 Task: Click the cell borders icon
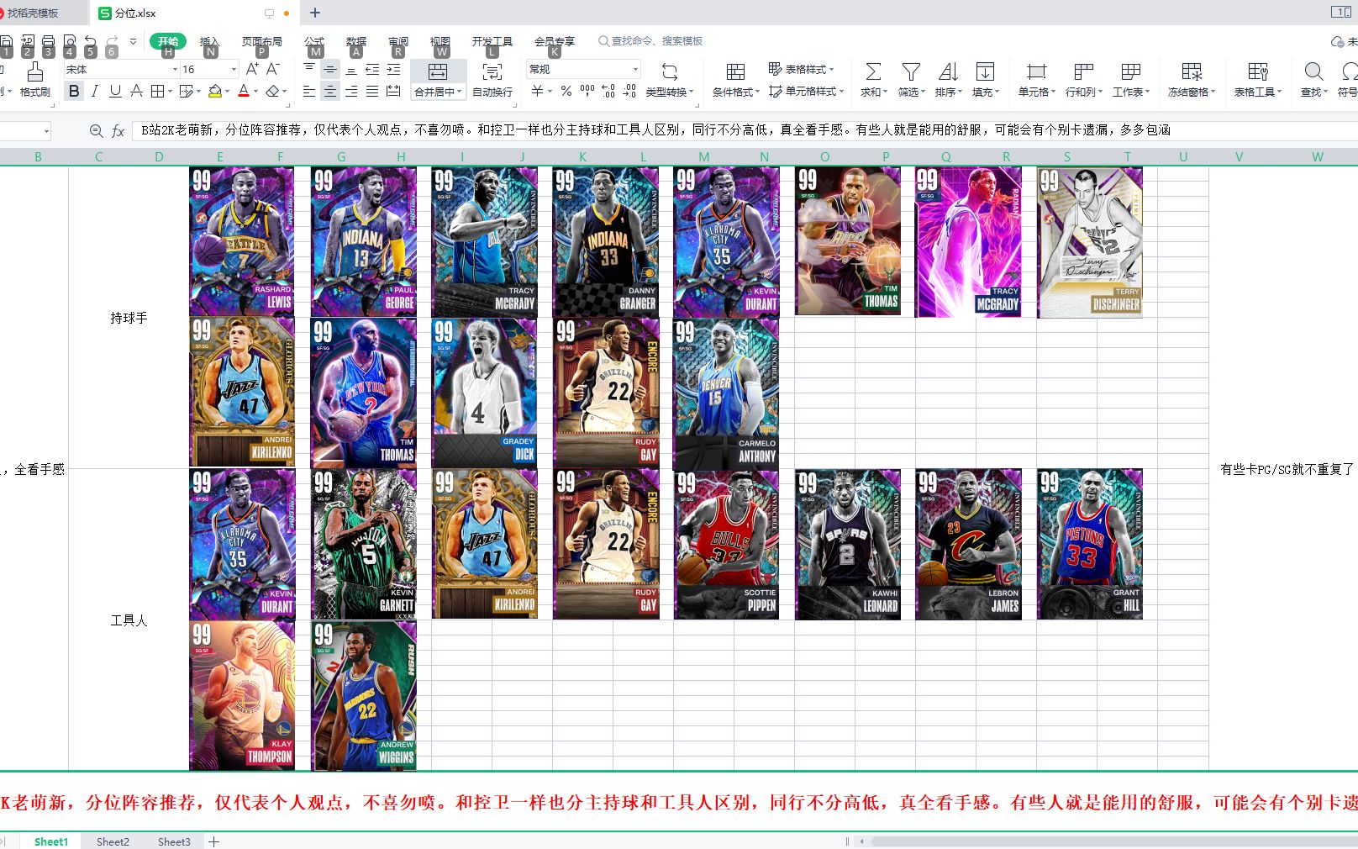(x=157, y=91)
